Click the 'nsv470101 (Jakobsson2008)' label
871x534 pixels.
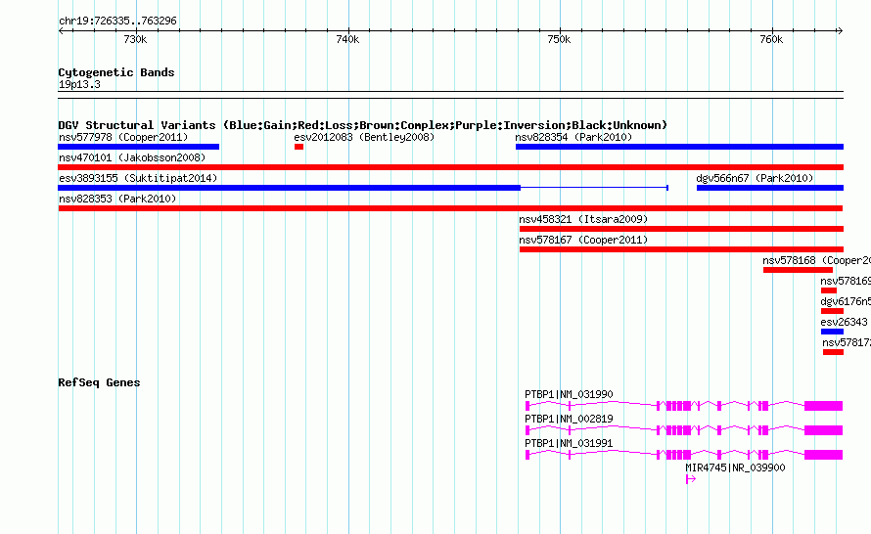132,157
